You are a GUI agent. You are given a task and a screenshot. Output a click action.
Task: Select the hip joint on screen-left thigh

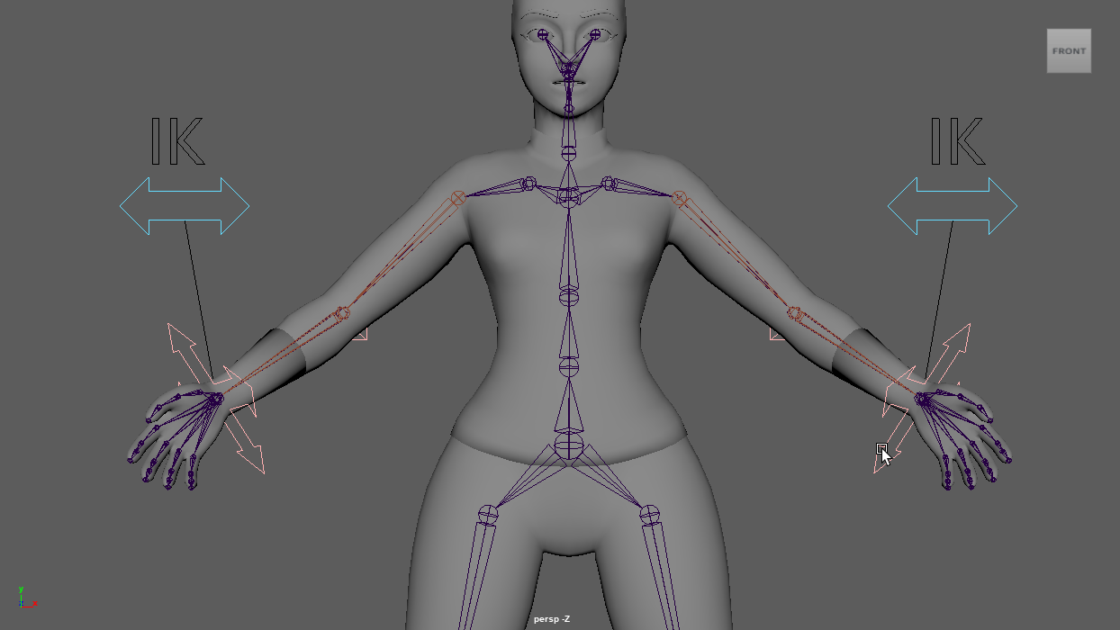[x=487, y=515]
